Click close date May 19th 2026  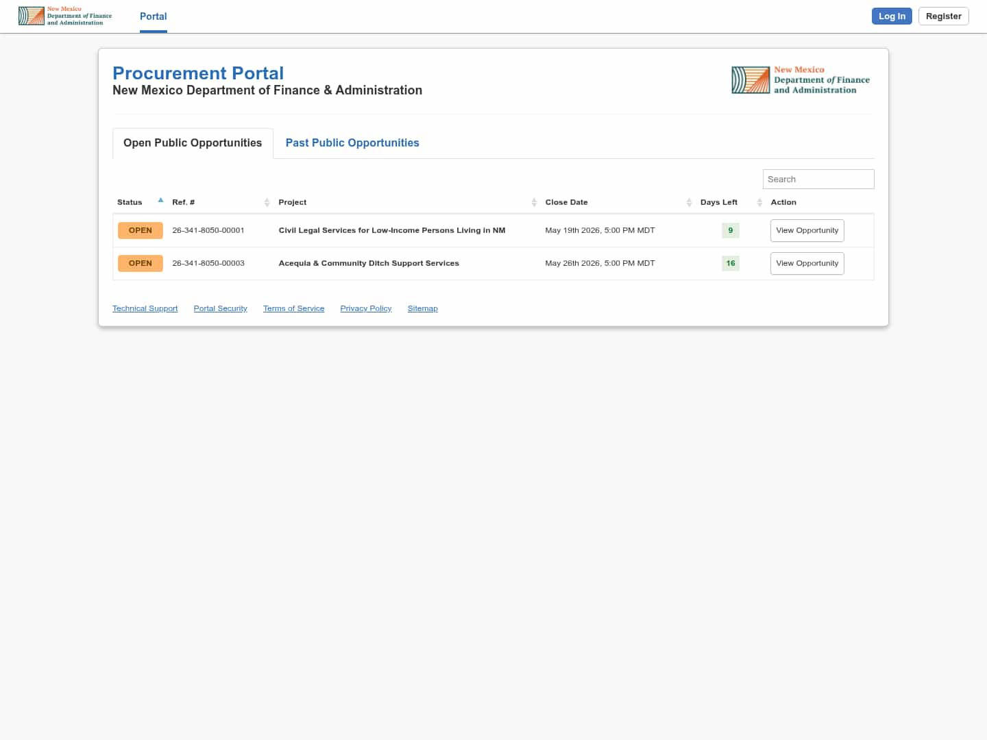600,231
